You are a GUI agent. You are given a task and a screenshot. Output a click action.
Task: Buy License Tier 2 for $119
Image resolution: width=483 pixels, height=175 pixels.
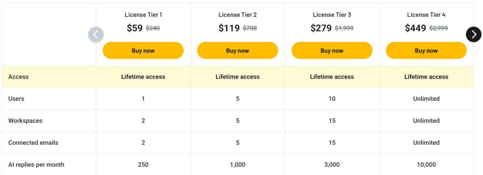237,51
